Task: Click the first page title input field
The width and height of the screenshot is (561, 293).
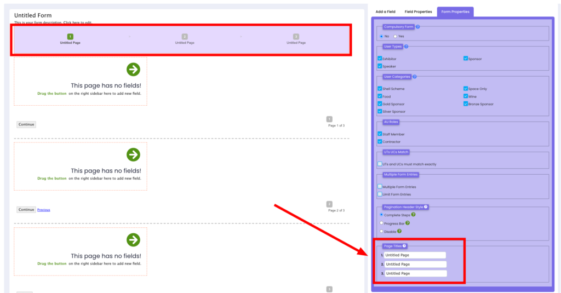Action: click(415, 255)
